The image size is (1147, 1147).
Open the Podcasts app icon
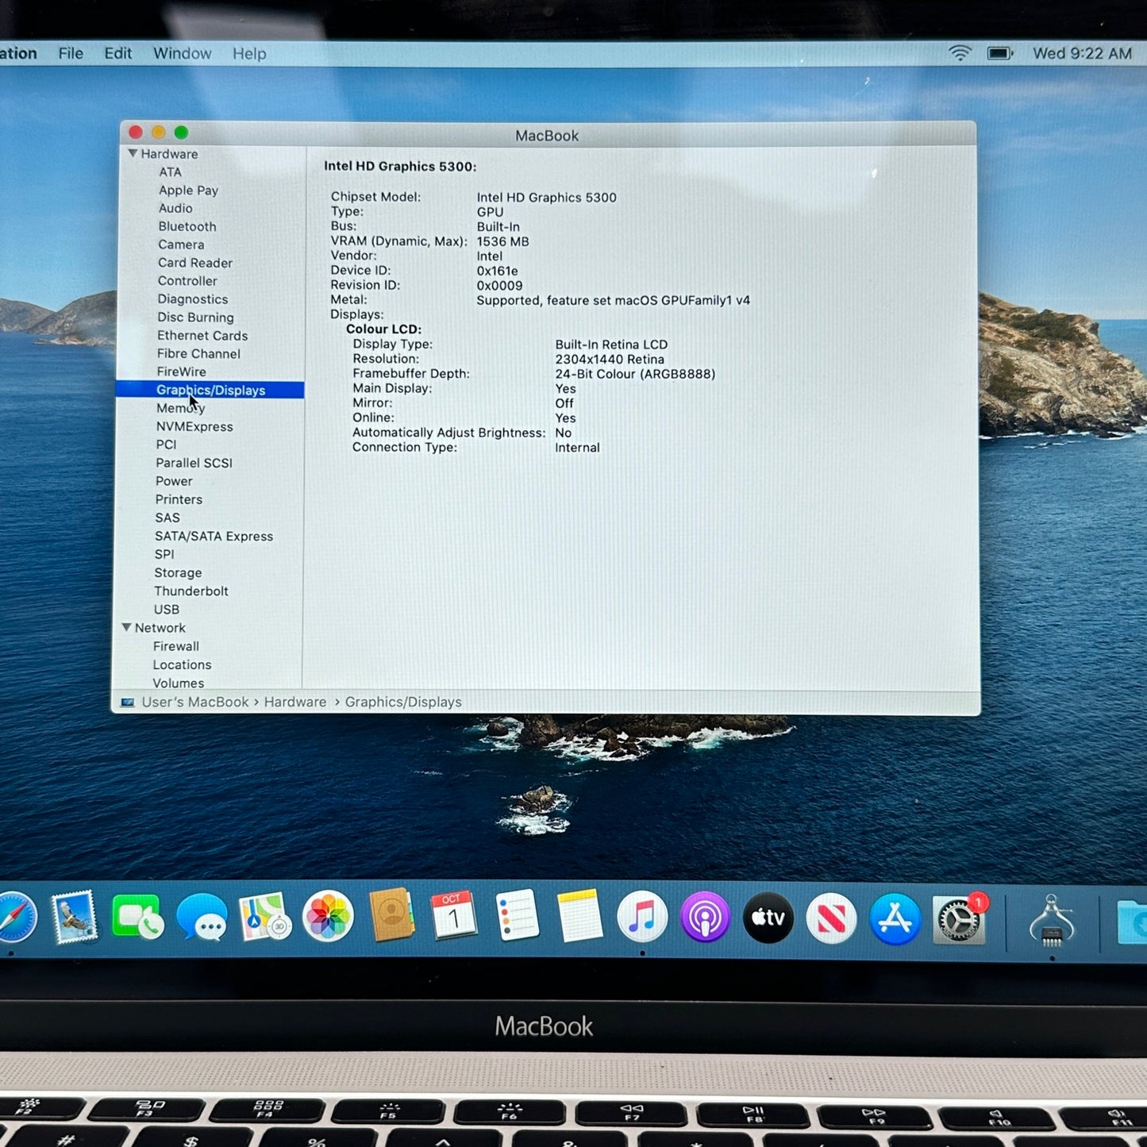coord(705,918)
